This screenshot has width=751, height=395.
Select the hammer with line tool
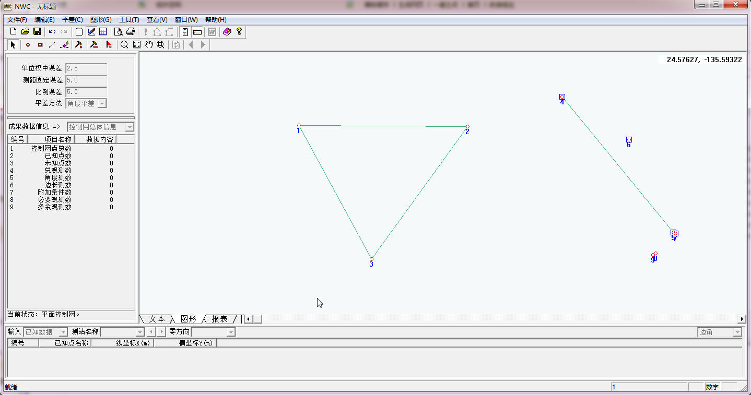94,45
